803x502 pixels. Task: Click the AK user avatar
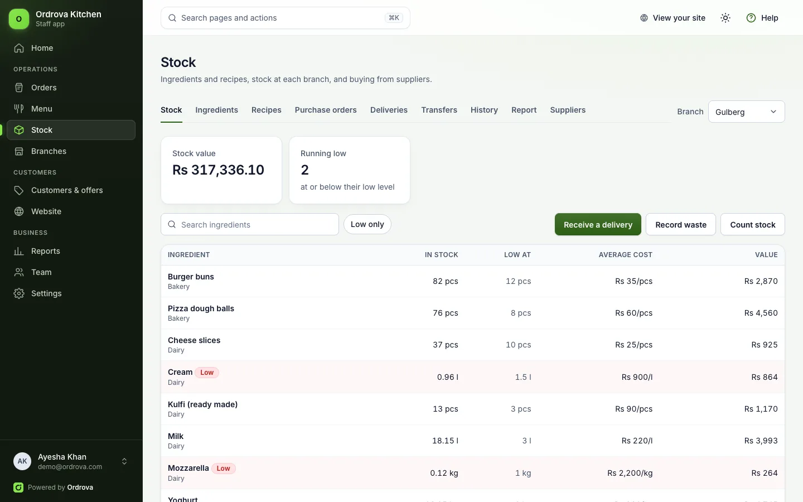tap(22, 461)
